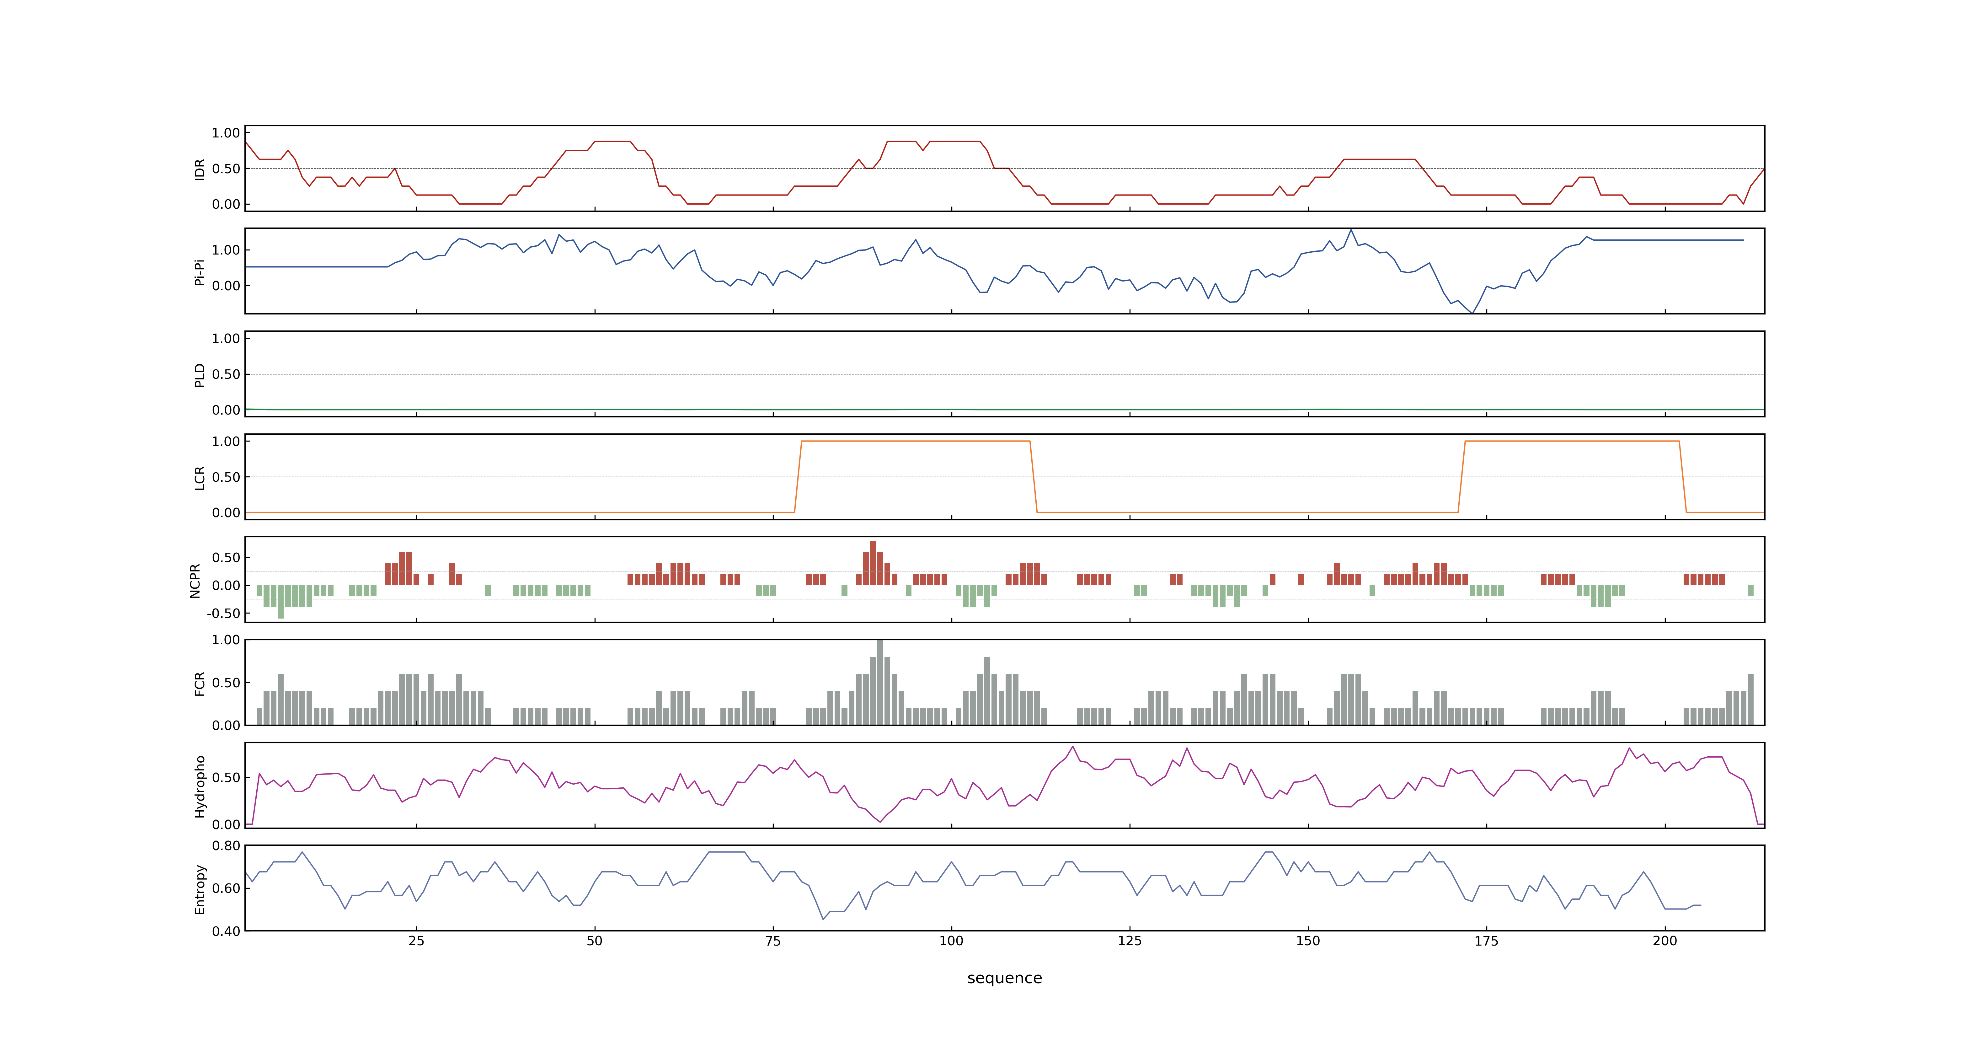Click x-axis tick label 50
1961x1046 pixels.
click(x=595, y=941)
